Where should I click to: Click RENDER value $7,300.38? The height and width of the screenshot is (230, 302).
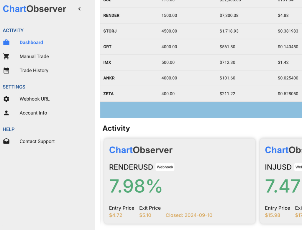coord(229,16)
